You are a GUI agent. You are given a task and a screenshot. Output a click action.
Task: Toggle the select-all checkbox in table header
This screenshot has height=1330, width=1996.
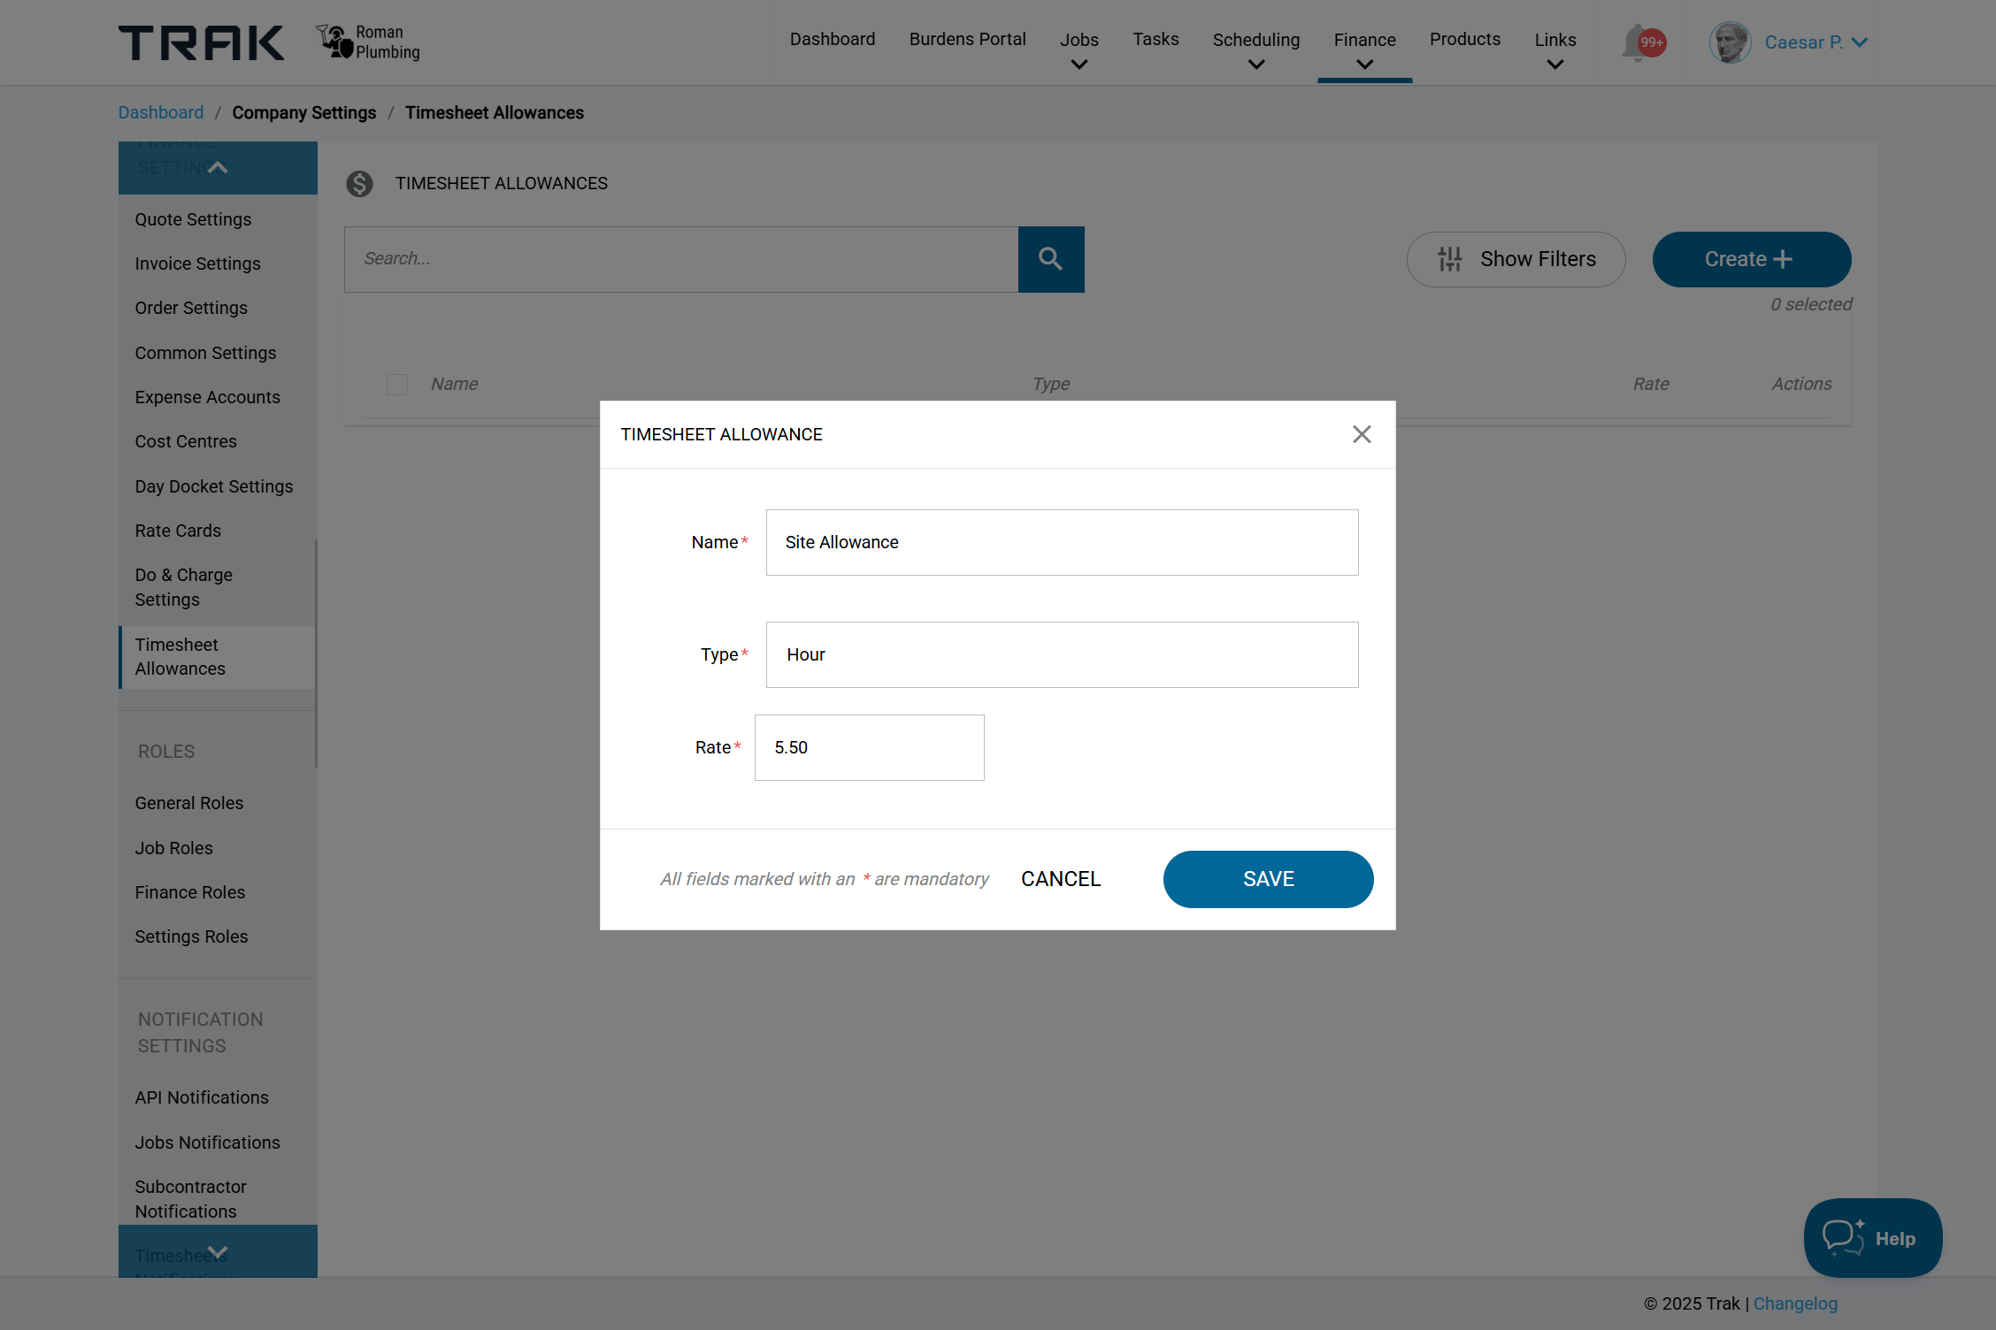point(397,385)
